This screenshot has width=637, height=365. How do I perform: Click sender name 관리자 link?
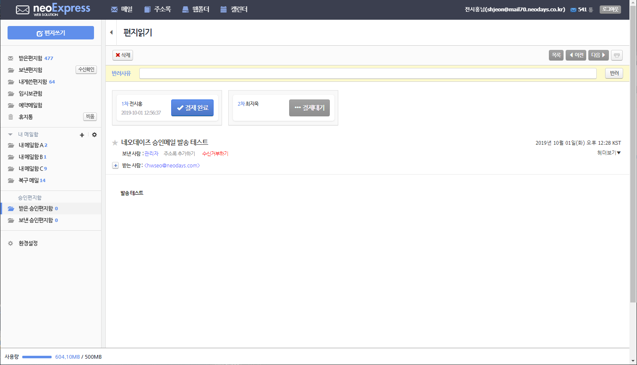click(151, 154)
